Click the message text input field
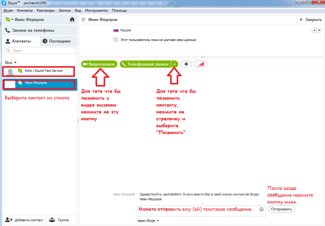The width and height of the screenshot is (325, 226). coord(202,211)
